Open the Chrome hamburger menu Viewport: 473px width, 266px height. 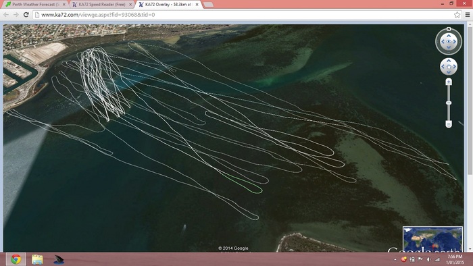[468, 15]
